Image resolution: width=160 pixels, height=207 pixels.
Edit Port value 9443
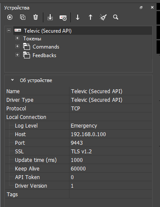point(111,143)
